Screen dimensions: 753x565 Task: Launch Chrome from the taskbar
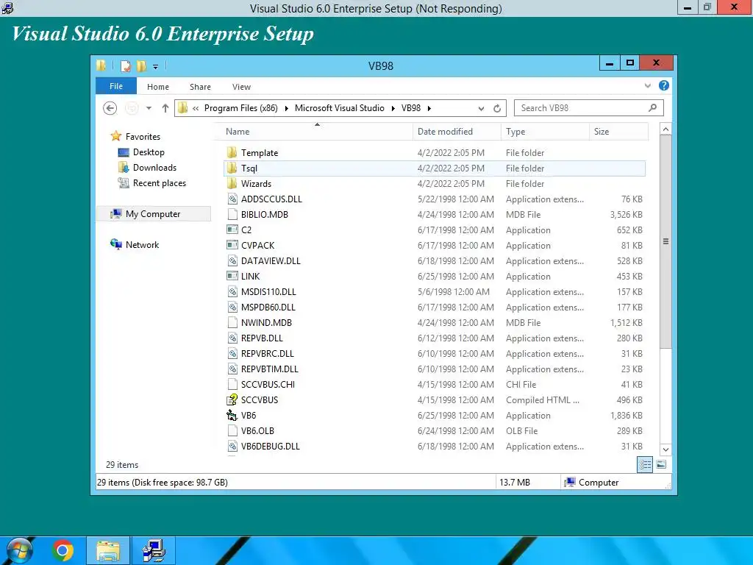(x=63, y=550)
